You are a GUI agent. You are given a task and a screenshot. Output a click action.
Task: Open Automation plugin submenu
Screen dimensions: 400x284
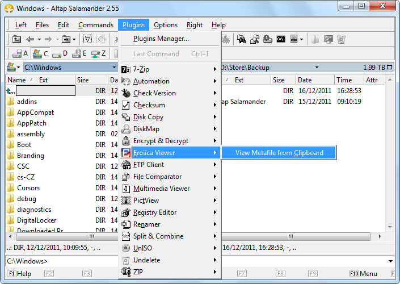170,81
